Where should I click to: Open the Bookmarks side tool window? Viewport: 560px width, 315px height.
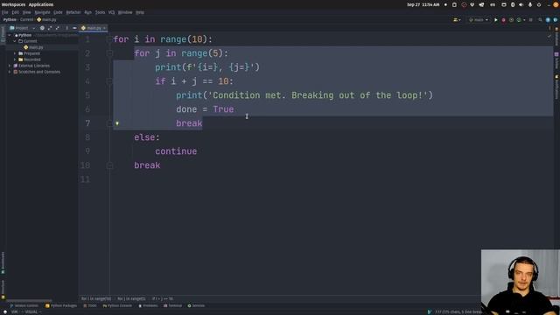[3, 262]
